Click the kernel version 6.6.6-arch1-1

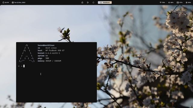(53, 53)
